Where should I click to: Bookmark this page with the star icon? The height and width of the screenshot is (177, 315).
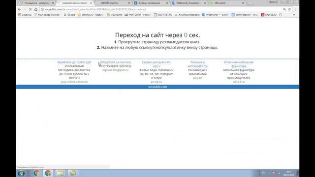289,9
